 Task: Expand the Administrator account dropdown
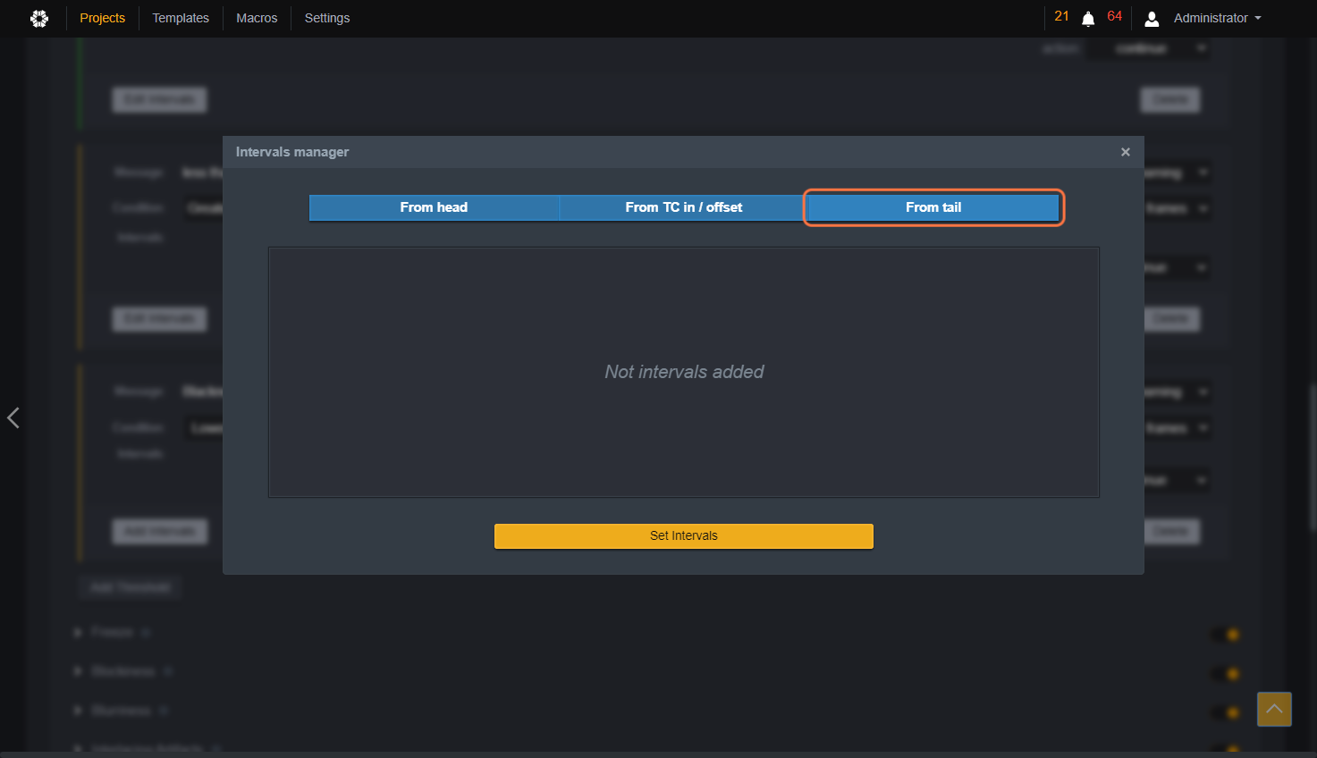coord(1217,18)
